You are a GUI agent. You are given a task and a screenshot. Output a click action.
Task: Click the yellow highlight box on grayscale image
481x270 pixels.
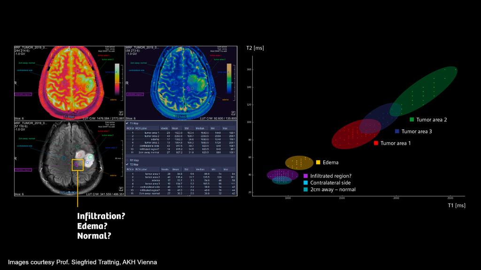(x=78, y=165)
